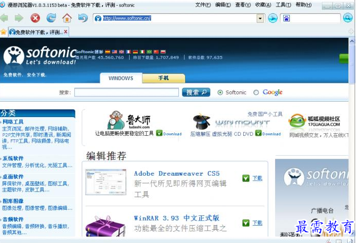Viewport: 358px width, 243px height.
Task: Open the 桌面软件 category
Action: tap(13, 177)
